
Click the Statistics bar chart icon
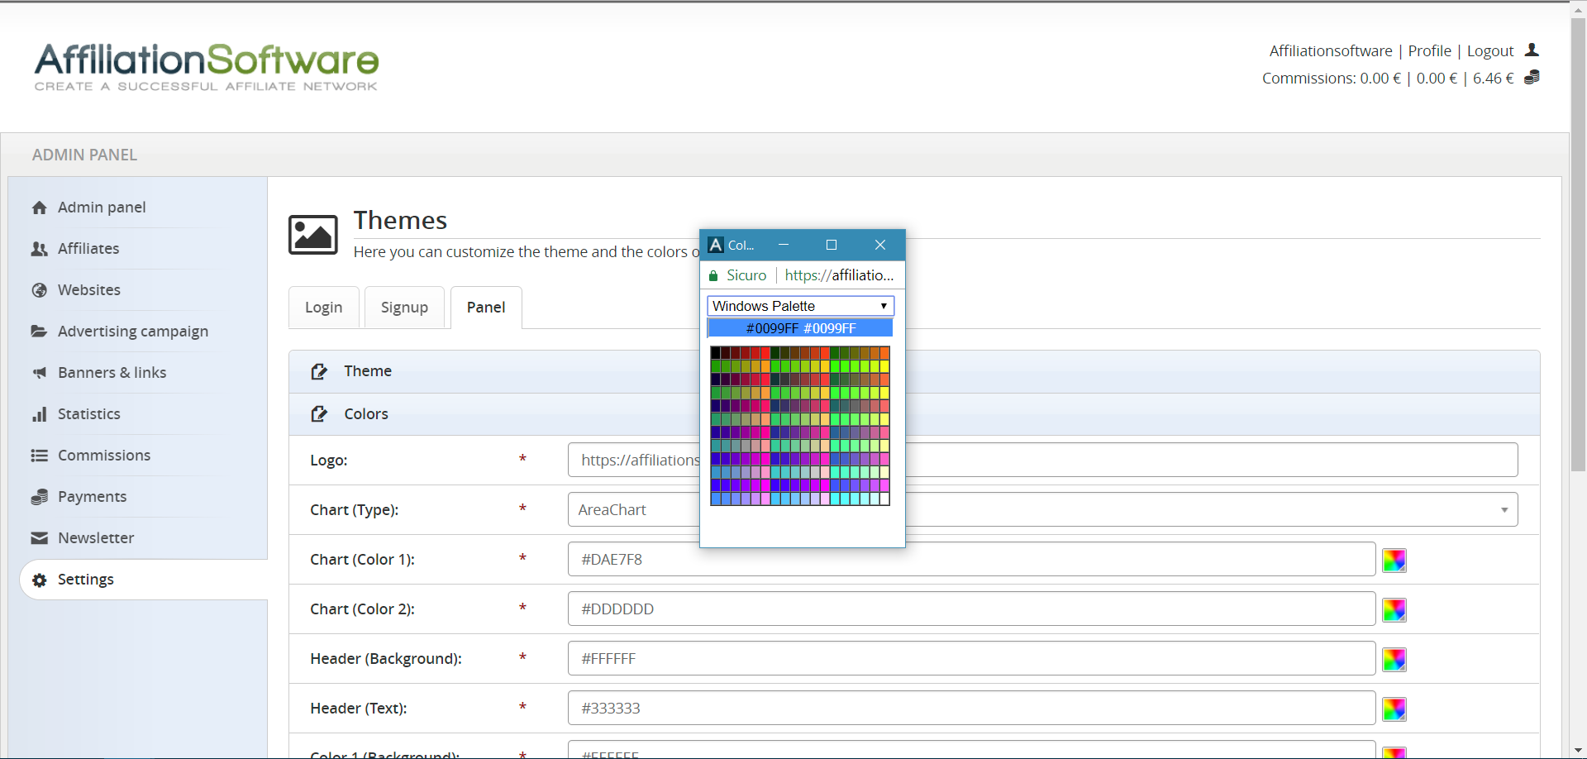tap(39, 414)
